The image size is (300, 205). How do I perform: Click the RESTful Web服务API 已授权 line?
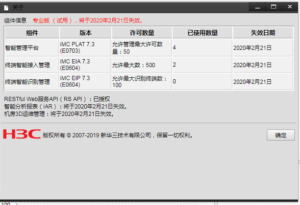[57, 99]
